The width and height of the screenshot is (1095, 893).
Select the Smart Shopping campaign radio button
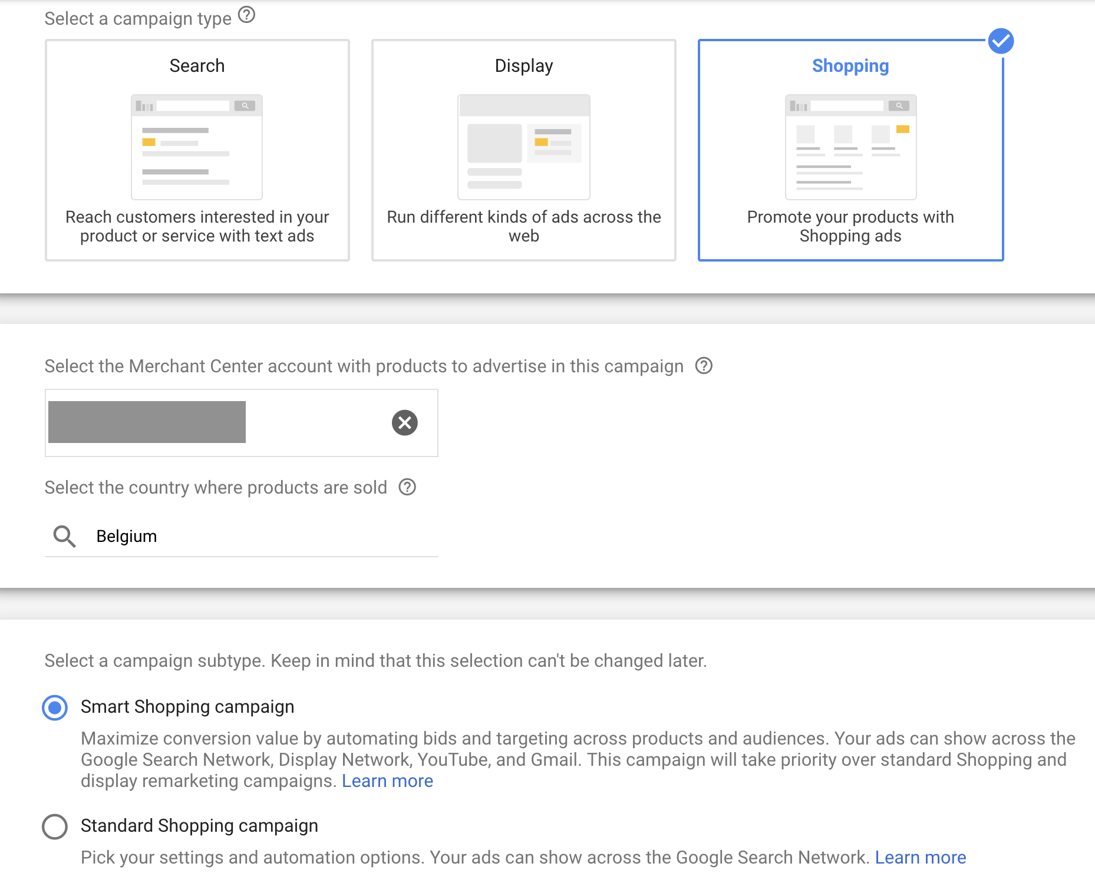click(55, 707)
